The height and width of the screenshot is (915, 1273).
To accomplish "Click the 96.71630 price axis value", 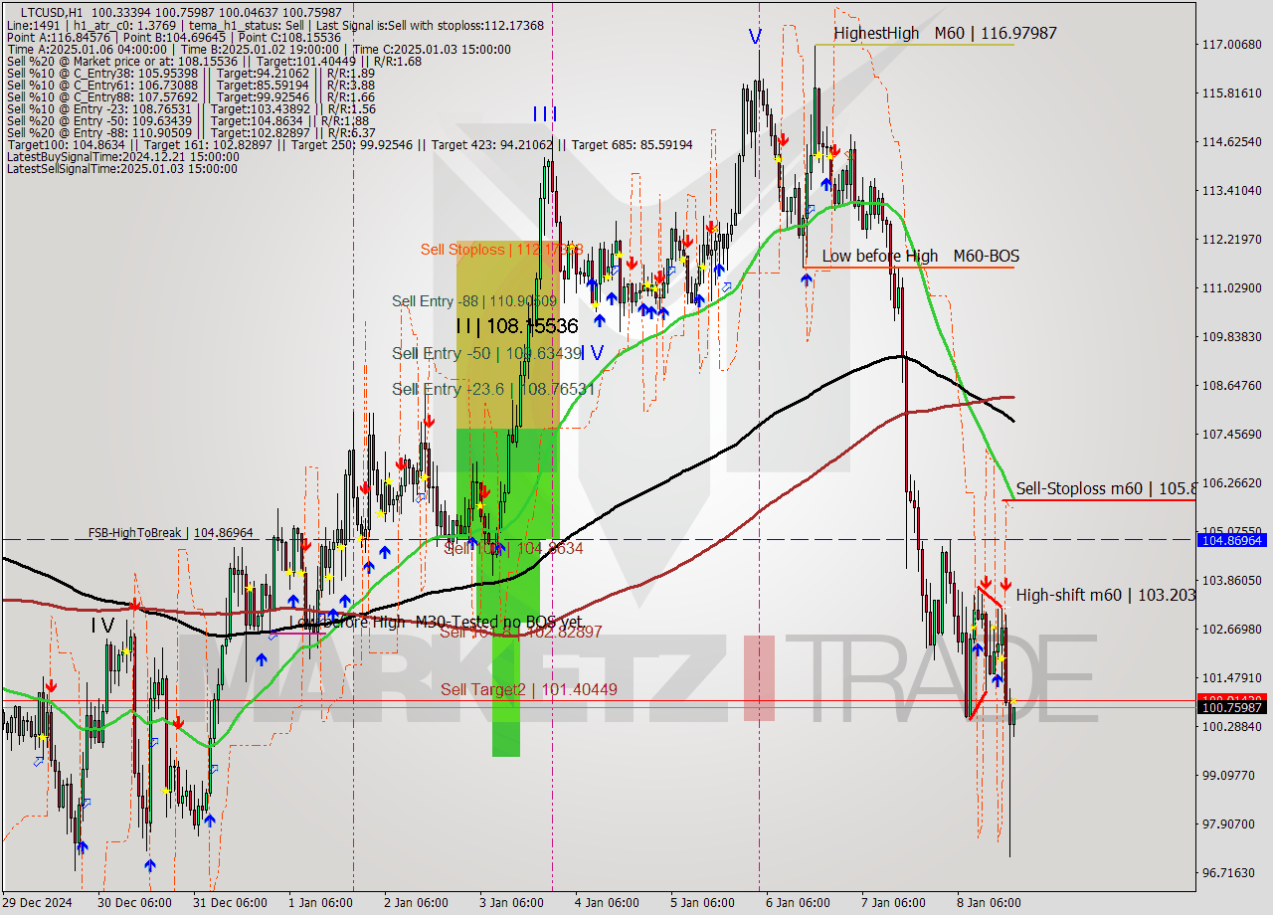I will pyautogui.click(x=1228, y=873).
